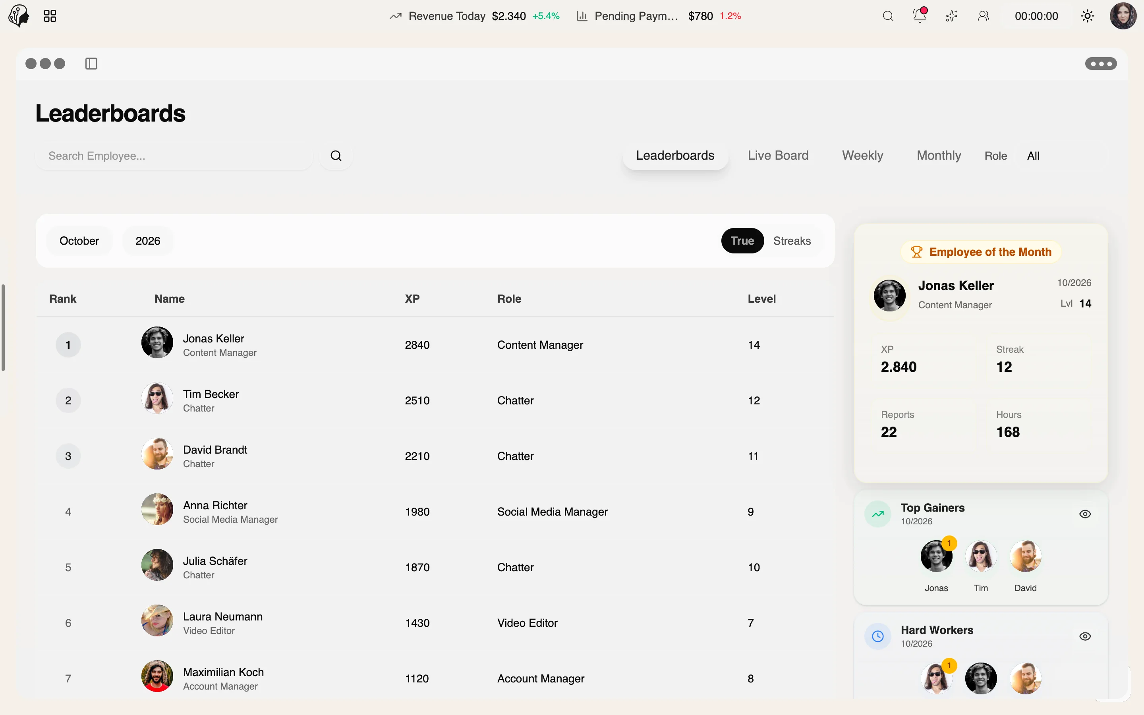Screen dimensions: 1144x715
Task: Click the timer showing 00:00:00
Action: pyautogui.click(x=1036, y=16)
